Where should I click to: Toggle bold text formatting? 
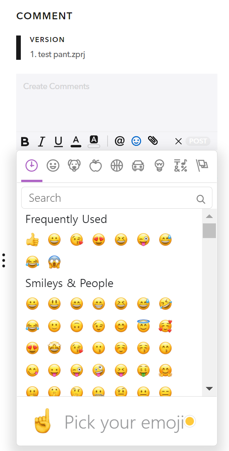point(25,142)
